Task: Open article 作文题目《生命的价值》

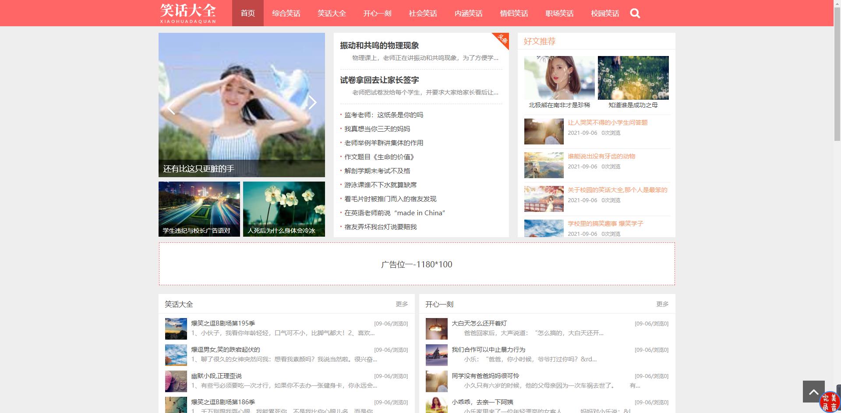Action: 379,157
